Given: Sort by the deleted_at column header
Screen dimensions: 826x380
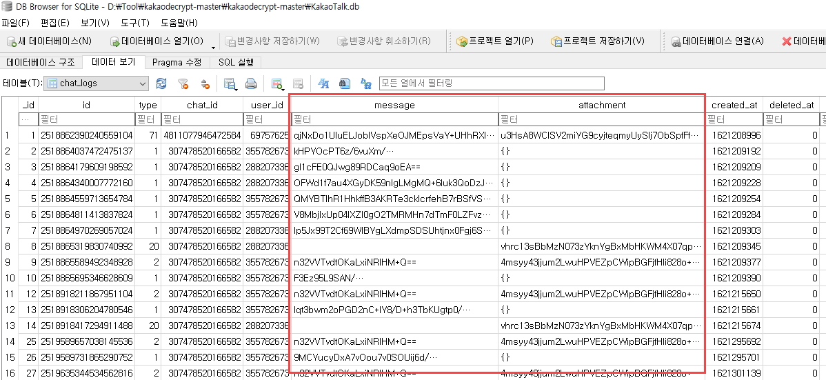Looking at the screenshot, I should pos(791,105).
